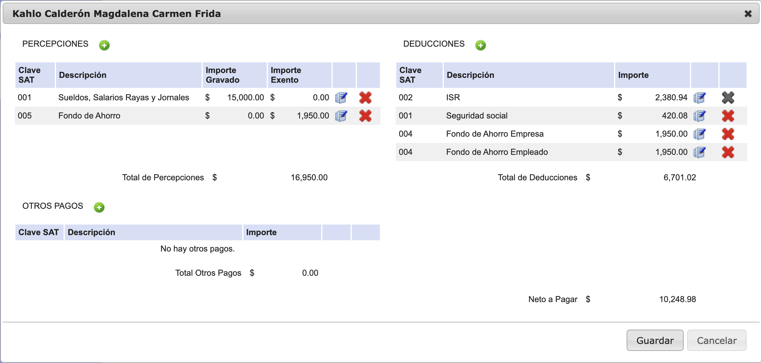This screenshot has height=363, width=762.
Task: Add a new deducción with green plus
Action: pyautogui.click(x=480, y=45)
